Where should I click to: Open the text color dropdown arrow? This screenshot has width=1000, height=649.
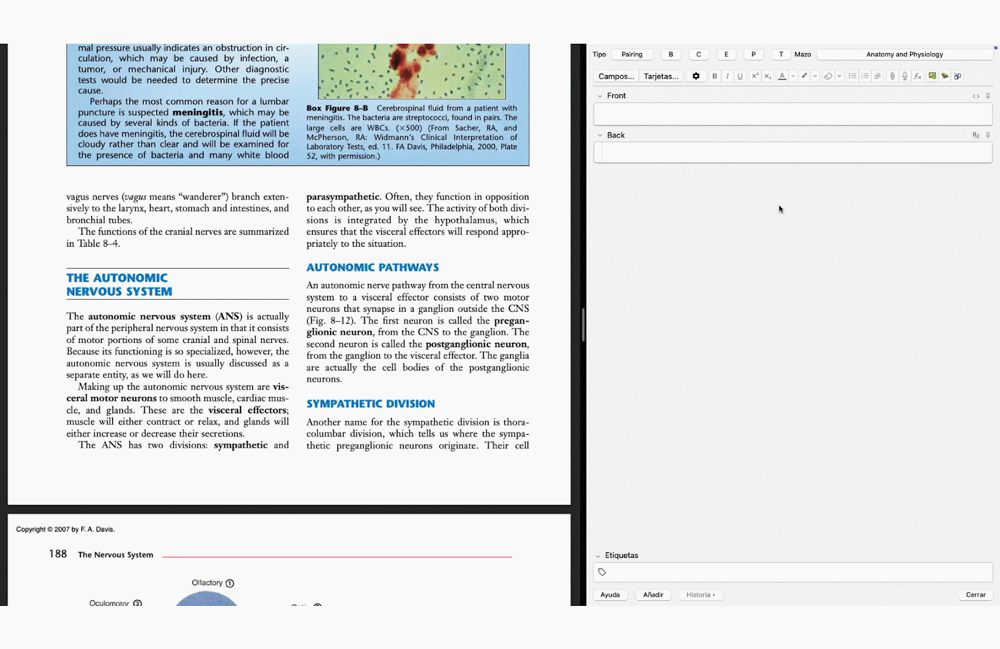click(x=793, y=76)
